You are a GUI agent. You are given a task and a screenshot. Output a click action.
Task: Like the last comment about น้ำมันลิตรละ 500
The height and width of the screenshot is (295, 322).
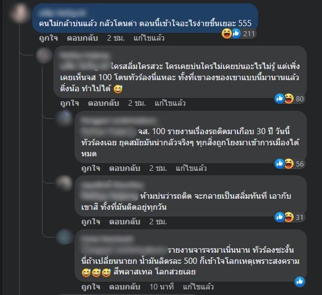[x=91, y=287]
